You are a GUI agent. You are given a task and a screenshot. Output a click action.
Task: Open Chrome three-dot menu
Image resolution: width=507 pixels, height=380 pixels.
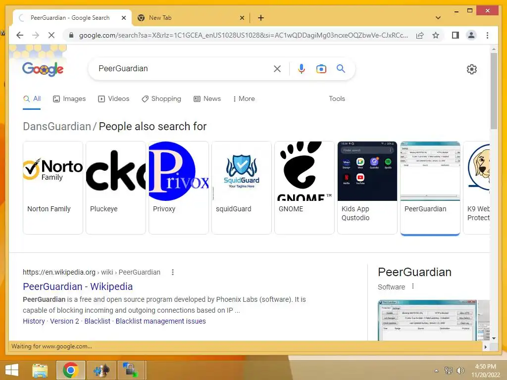coord(487,35)
